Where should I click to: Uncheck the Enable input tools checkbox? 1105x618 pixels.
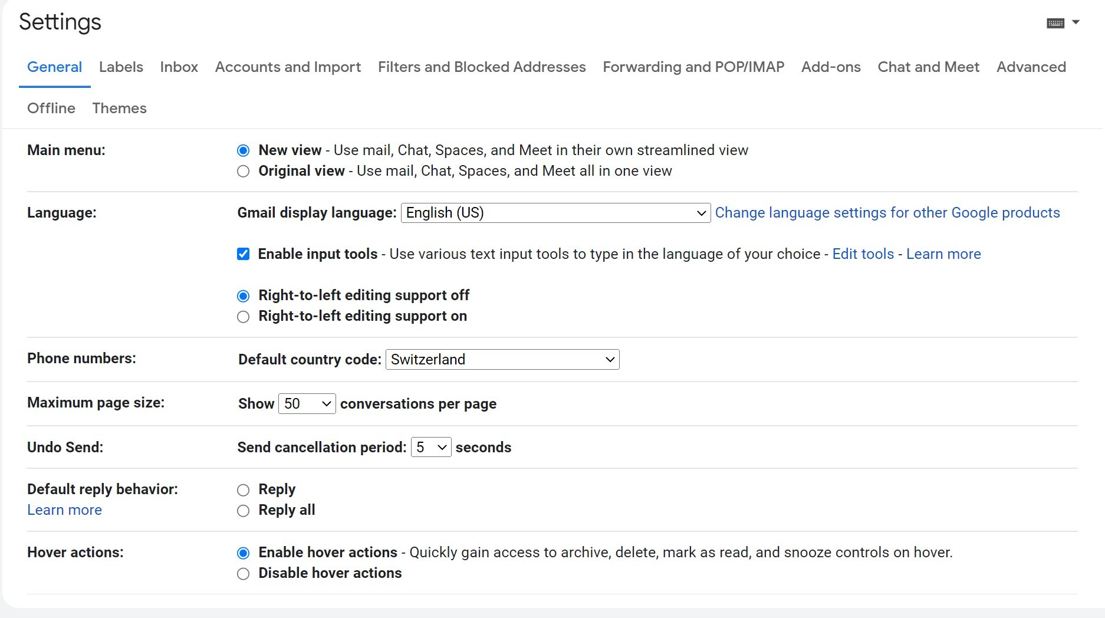[243, 254]
